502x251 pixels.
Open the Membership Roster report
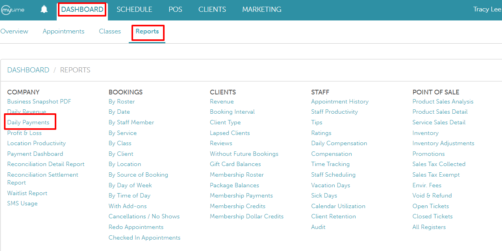[237, 175]
